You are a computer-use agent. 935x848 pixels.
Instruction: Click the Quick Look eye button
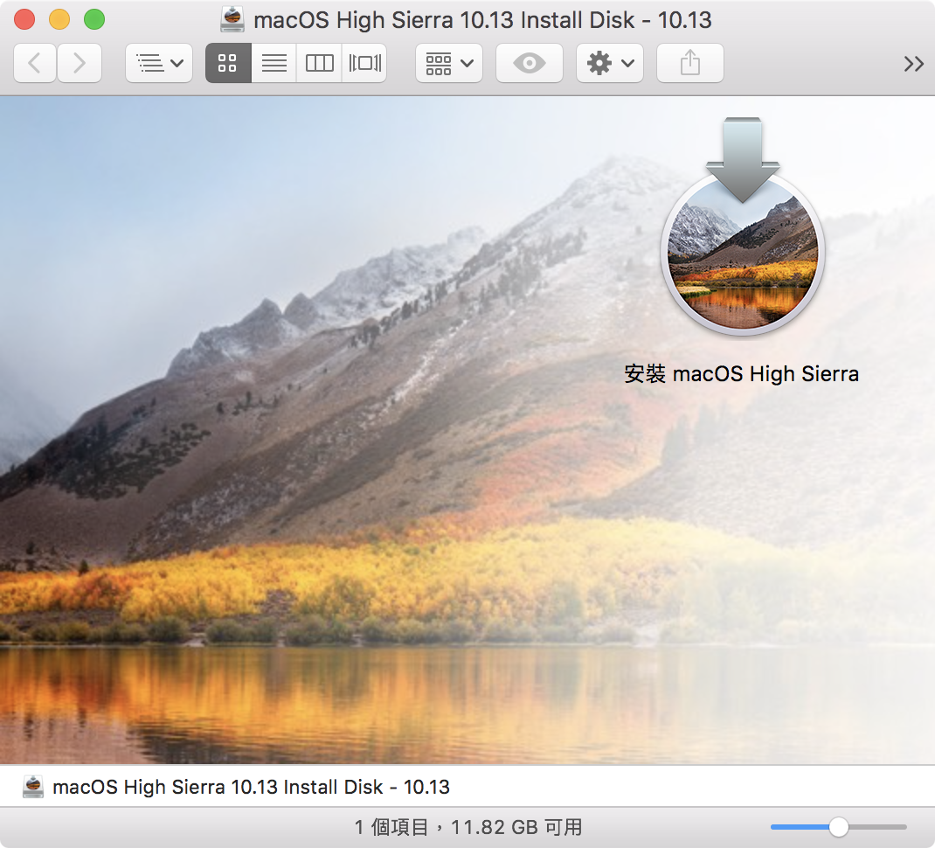[529, 63]
